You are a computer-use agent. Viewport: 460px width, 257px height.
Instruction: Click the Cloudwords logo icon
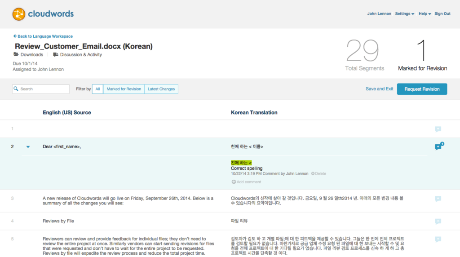tap(19, 14)
